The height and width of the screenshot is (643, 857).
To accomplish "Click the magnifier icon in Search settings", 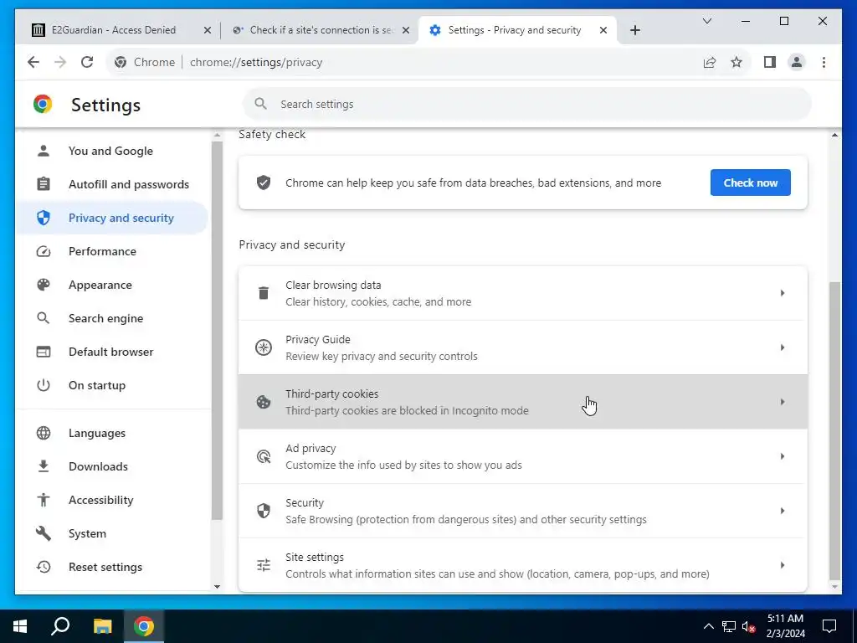I will [x=261, y=104].
